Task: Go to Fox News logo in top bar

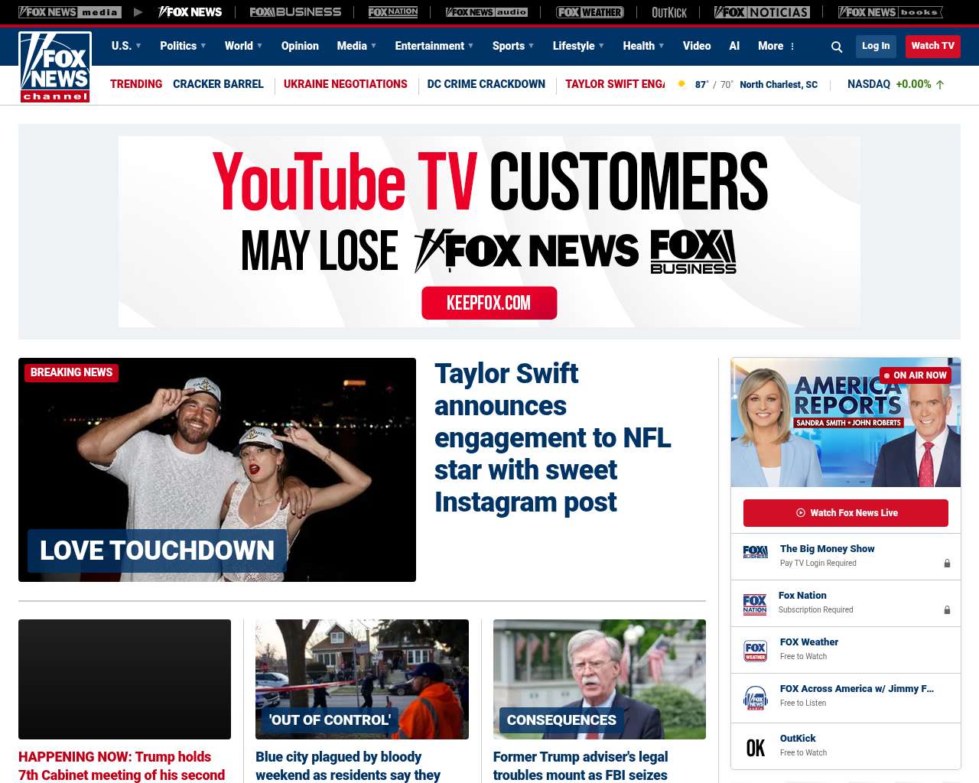Action: pyautogui.click(x=190, y=12)
